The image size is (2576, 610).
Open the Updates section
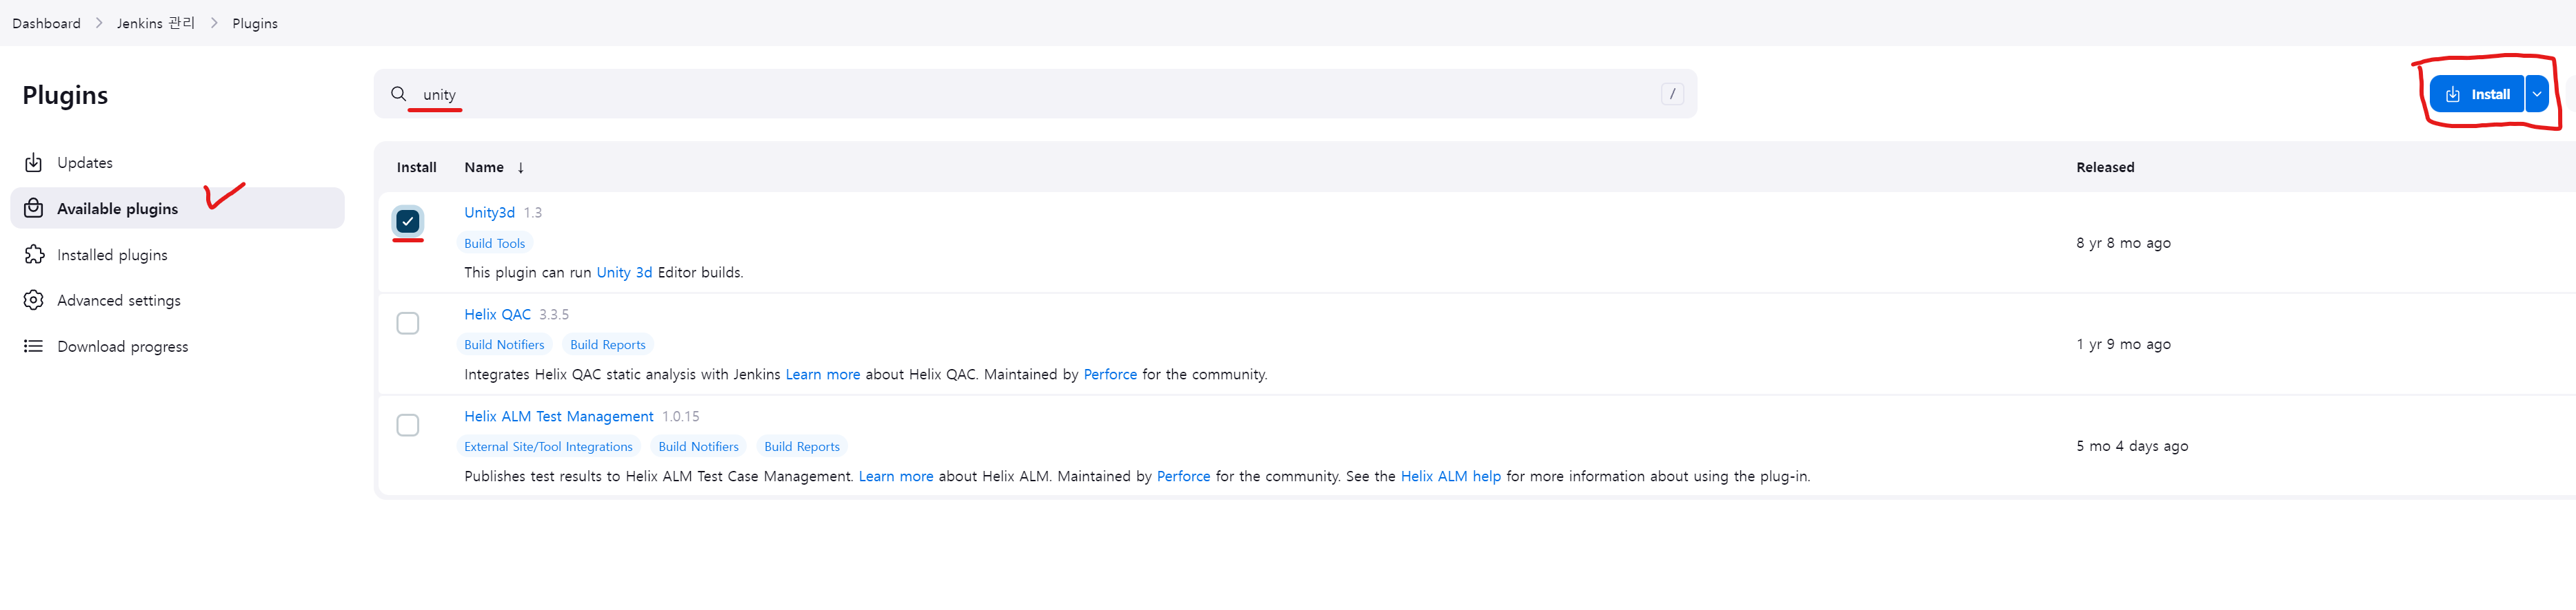(x=178, y=162)
